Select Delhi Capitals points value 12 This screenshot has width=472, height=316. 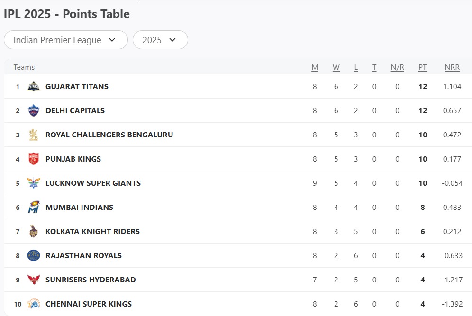tap(423, 110)
